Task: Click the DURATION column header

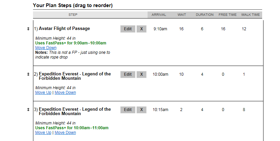Action: pyautogui.click(x=205, y=15)
